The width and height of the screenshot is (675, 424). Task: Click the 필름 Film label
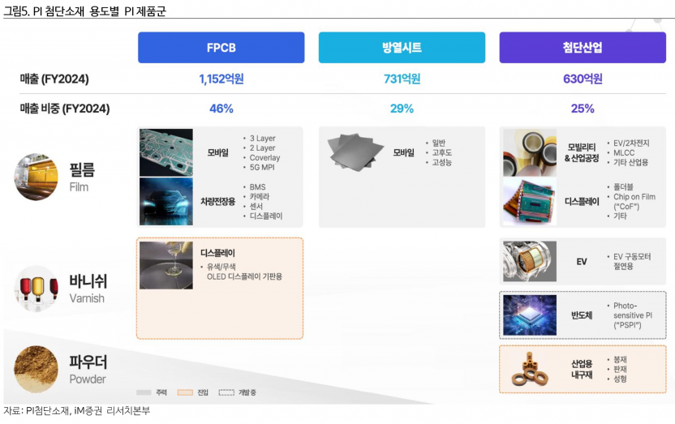coord(82,177)
